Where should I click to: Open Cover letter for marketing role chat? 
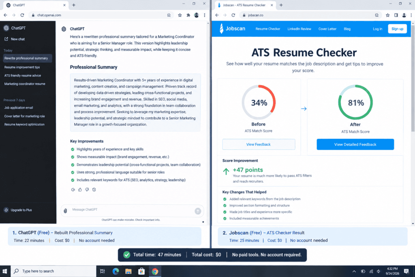[24, 116]
